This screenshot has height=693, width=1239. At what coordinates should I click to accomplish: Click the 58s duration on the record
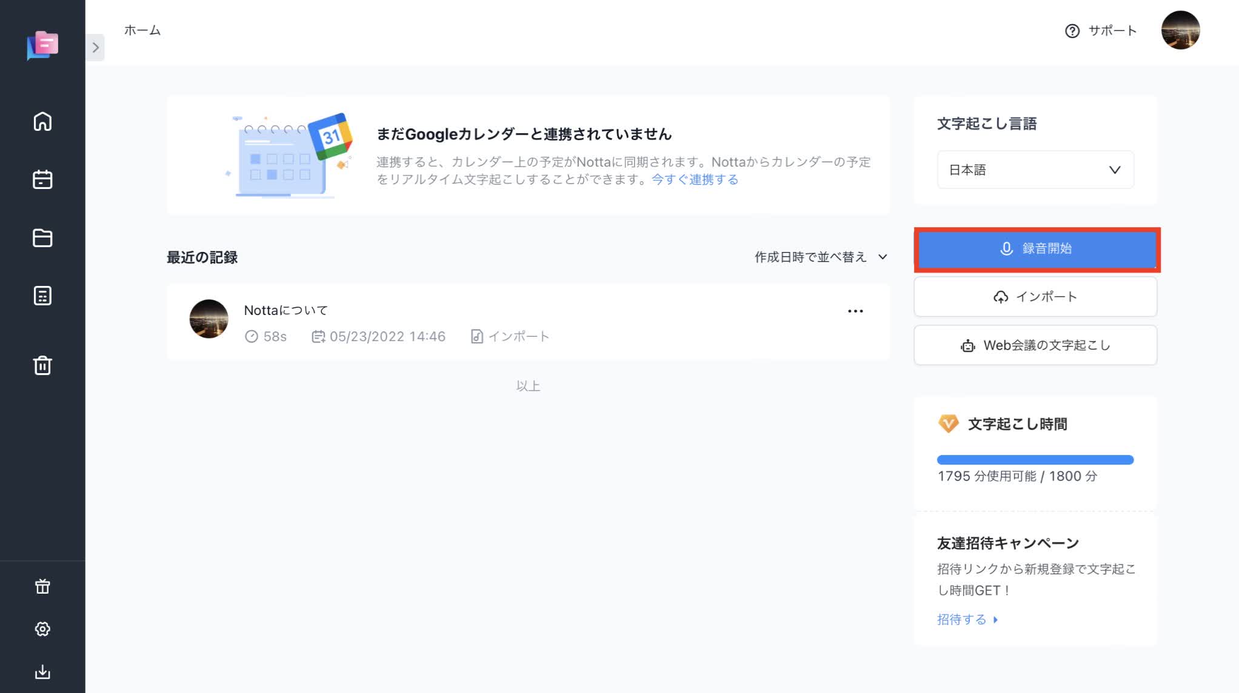[x=265, y=336]
